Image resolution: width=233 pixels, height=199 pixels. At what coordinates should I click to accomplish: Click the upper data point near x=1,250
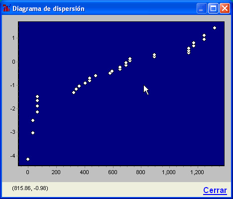[x=204, y=35]
